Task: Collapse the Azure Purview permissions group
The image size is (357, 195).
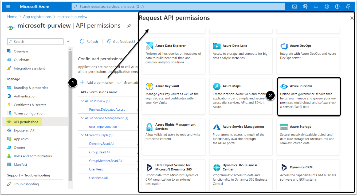Action: tap(83, 101)
